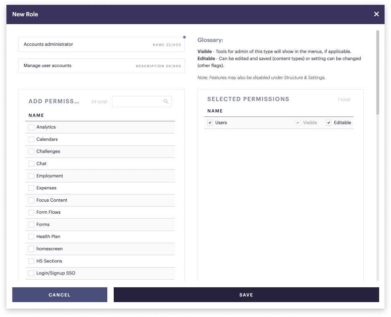This screenshot has width=391, height=317.
Task: Click the New Role dialog title
Action: click(25, 14)
